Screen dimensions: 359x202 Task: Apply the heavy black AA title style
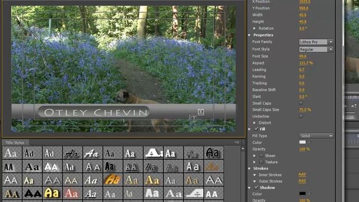point(33,193)
